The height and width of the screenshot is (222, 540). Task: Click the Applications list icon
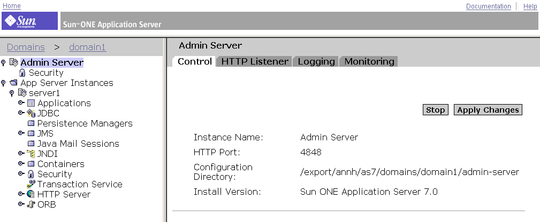click(x=31, y=103)
